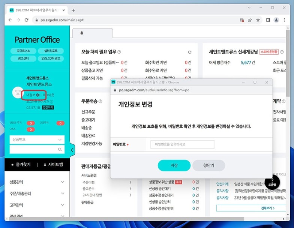Open Chrome three-dot menu

(284, 20)
